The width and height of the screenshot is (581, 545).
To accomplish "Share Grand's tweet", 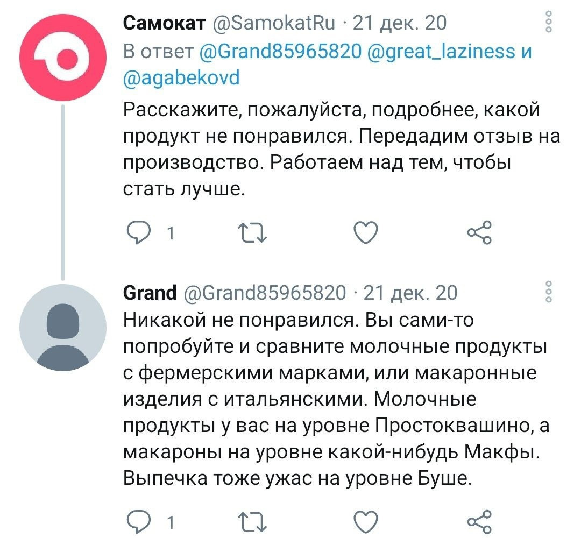I will [x=478, y=522].
